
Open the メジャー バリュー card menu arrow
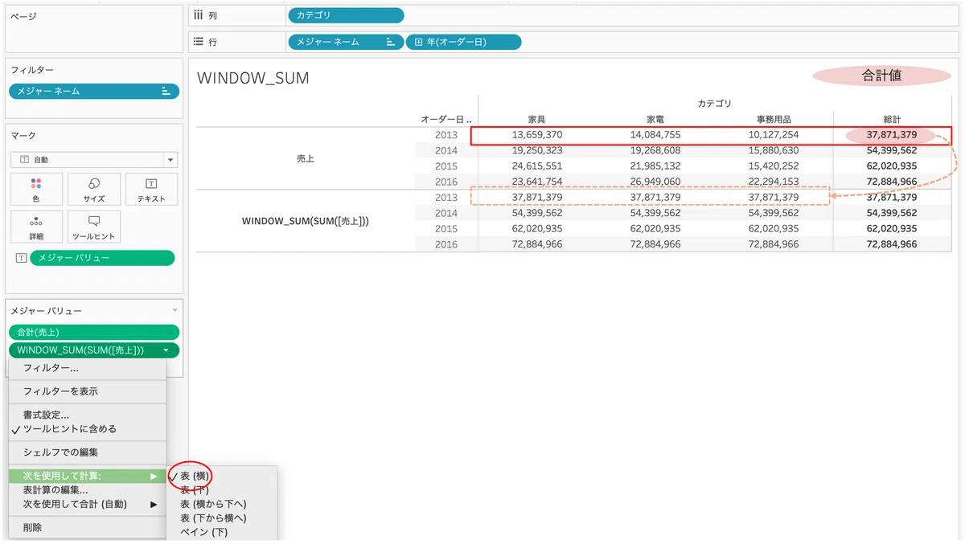point(175,310)
